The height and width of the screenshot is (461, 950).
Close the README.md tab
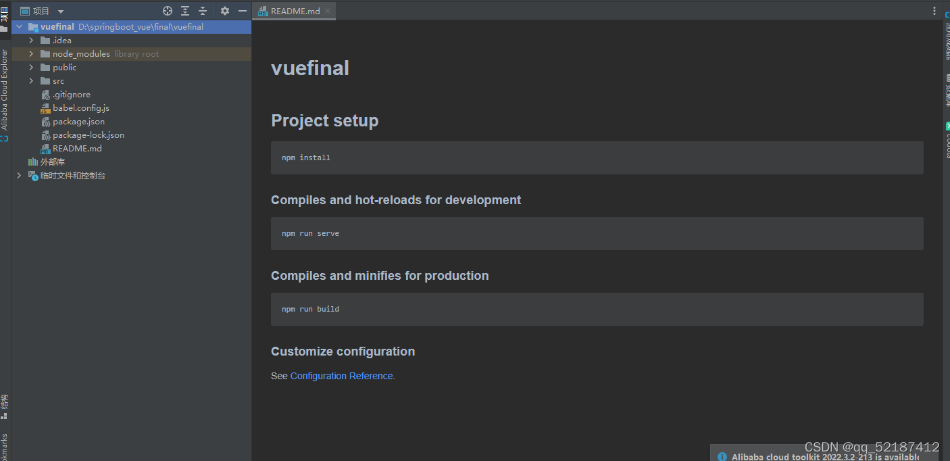click(x=328, y=11)
